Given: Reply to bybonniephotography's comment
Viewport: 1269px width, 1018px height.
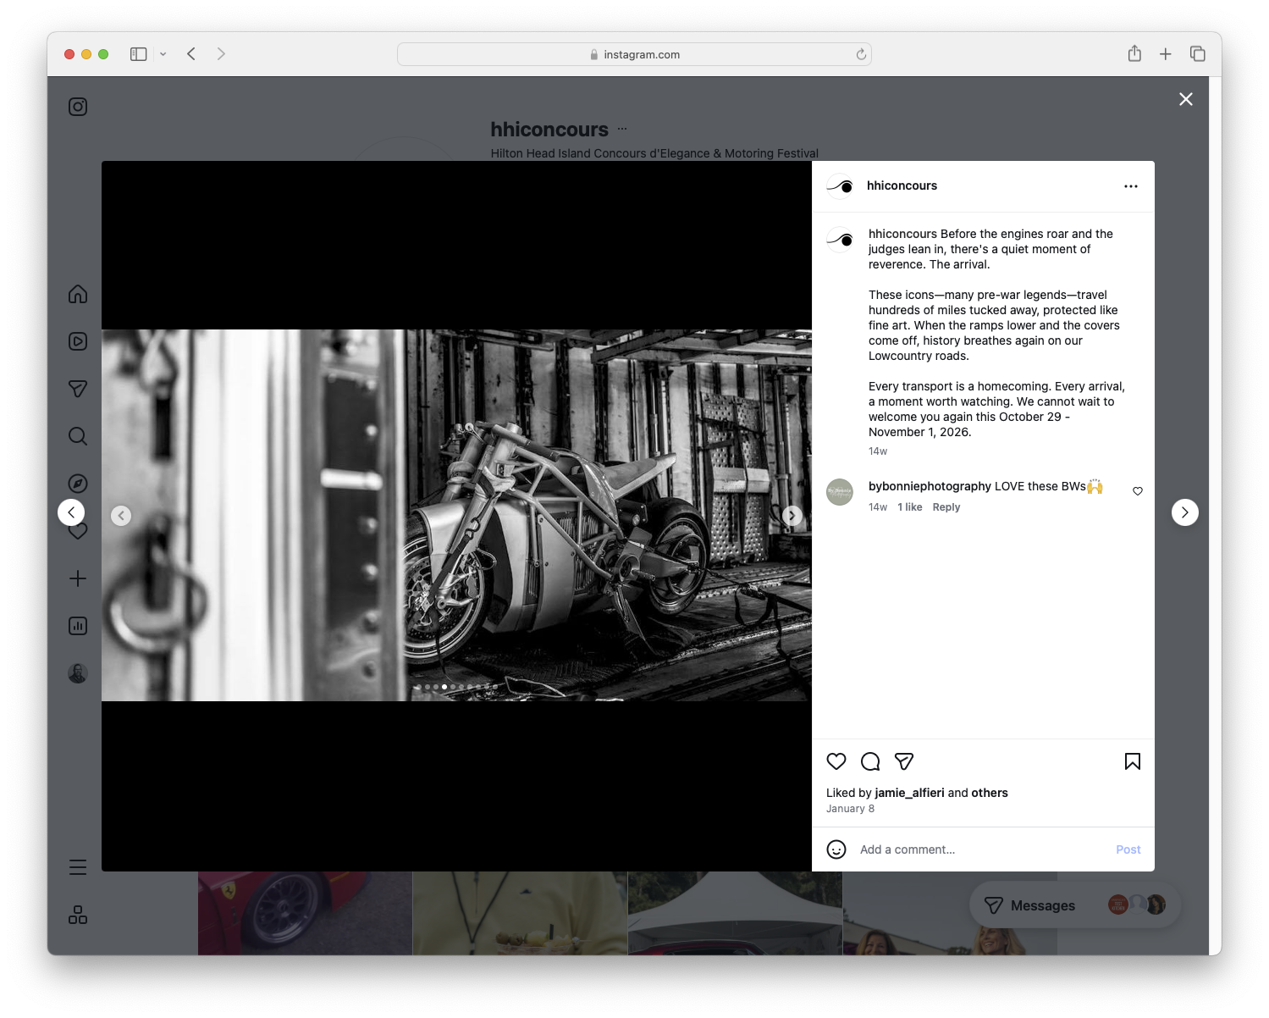Looking at the screenshot, I should coord(946,506).
